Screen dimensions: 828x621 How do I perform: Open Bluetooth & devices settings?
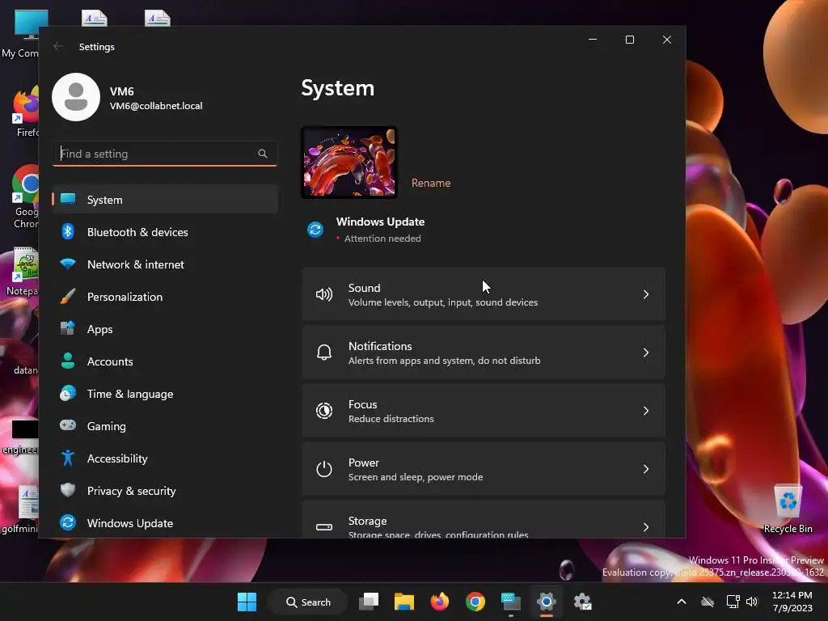click(165, 232)
